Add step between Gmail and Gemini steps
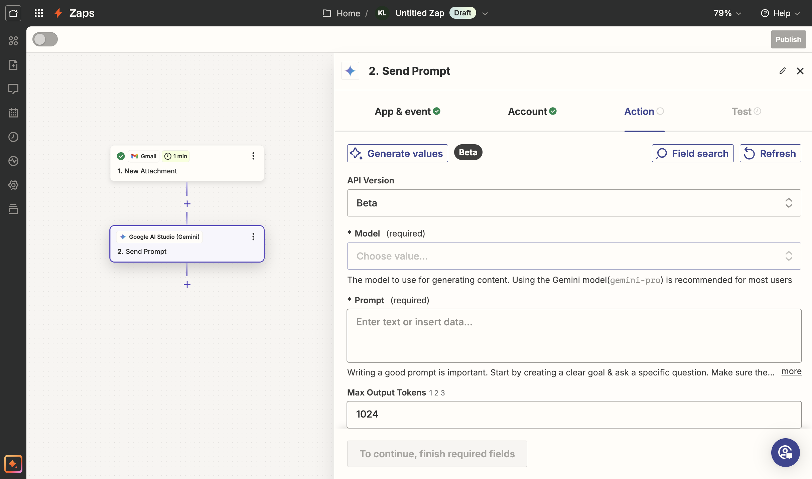This screenshot has width=812, height=479. pyautogui.click(x=187, y=204)
